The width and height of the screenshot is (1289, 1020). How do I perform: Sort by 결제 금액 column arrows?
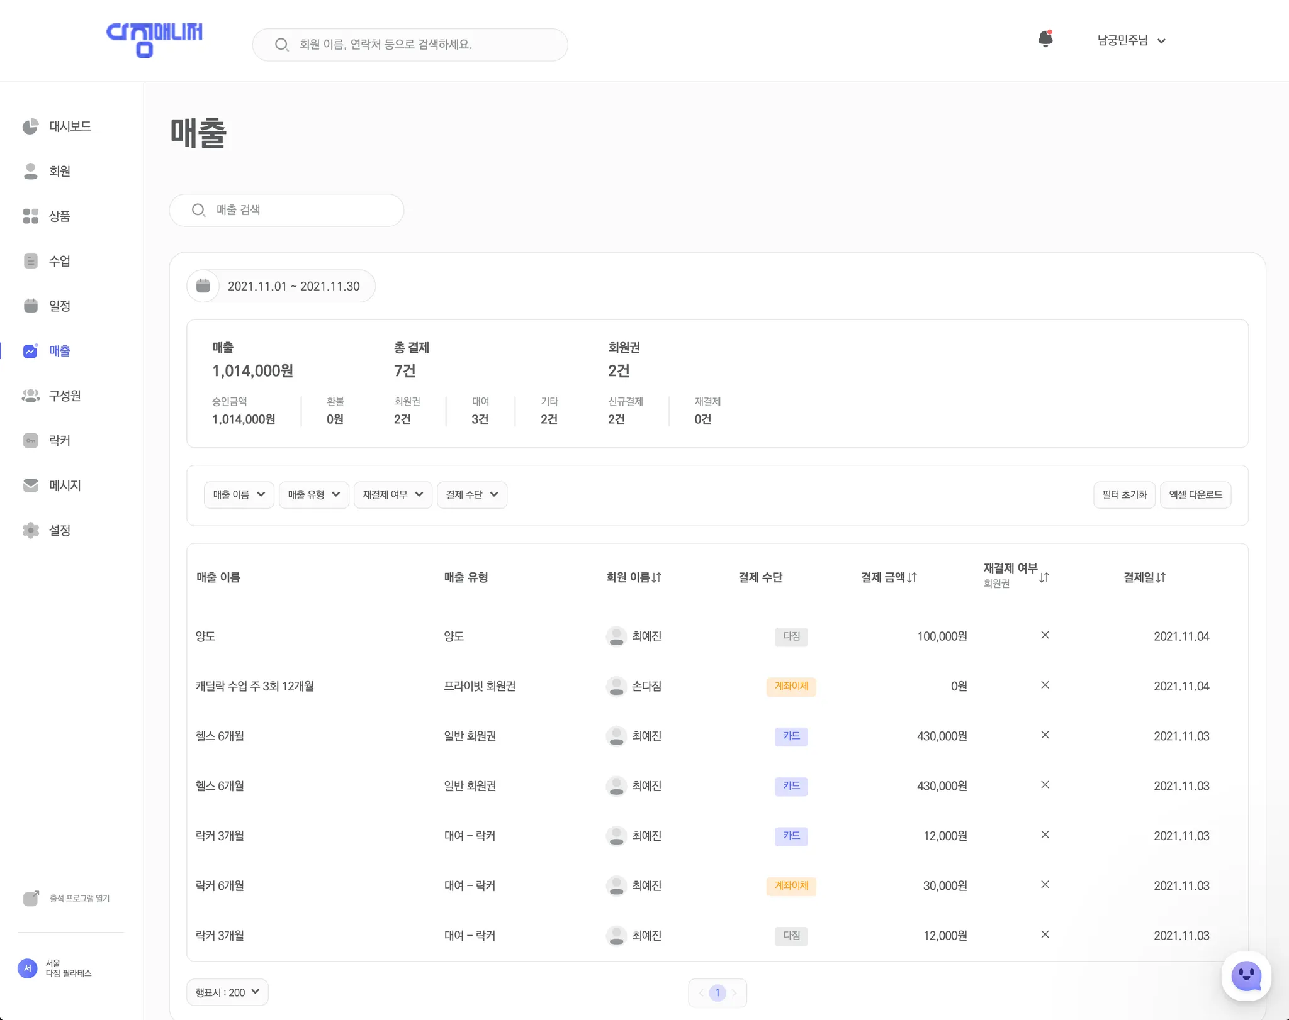[x=912, y=577]
